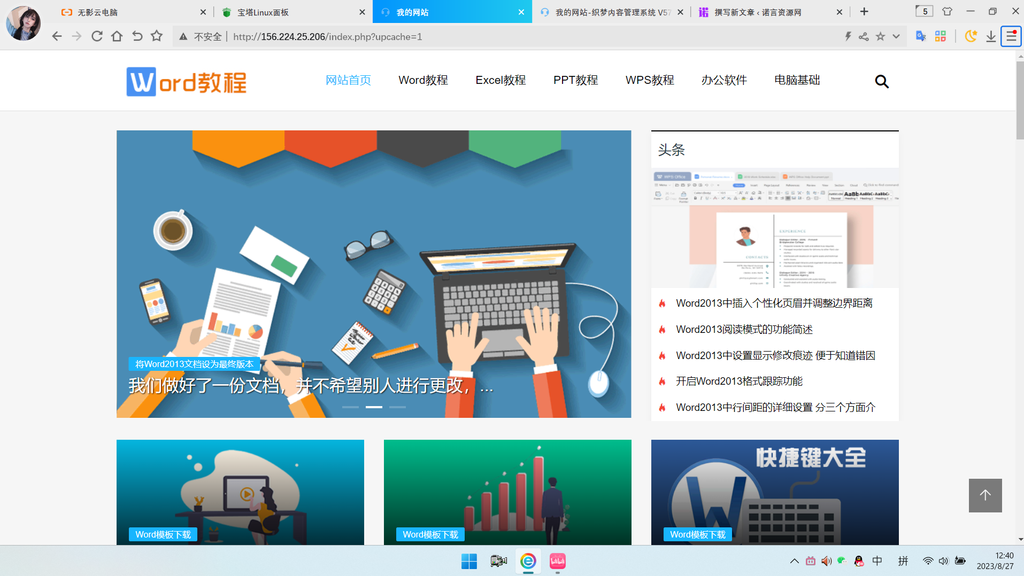This screenshot has width=1024, height=576.
Task: Click the address bar URL field
Action: [535, 36]
